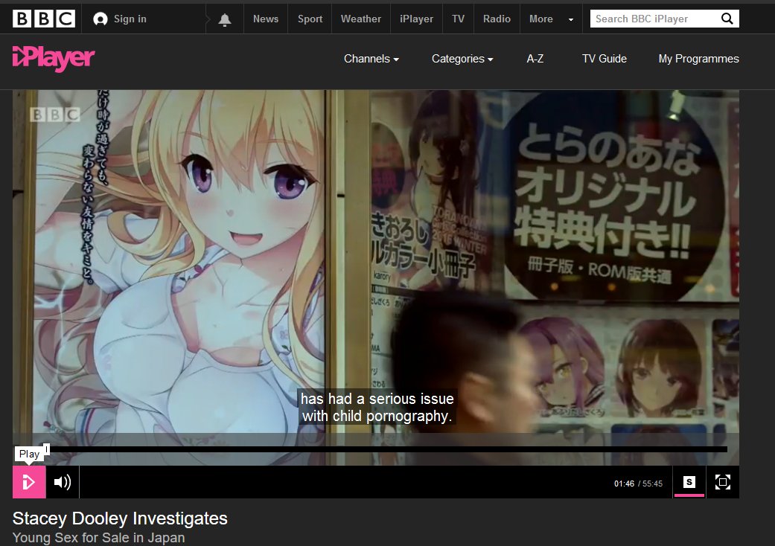Expand the More dropdown arrow
775x546 pixels.
[571, 20]
